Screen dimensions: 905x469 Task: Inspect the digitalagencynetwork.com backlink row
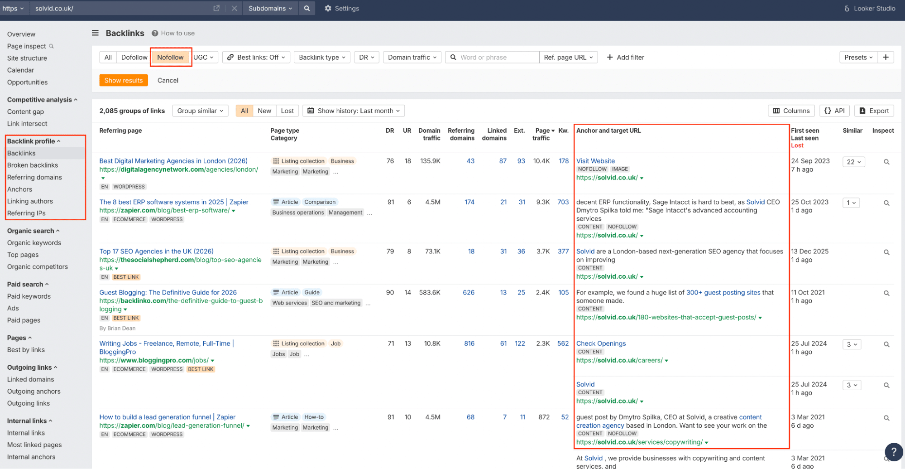point(886,162)
